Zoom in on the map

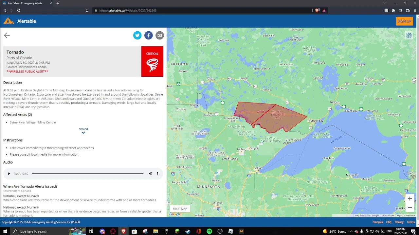click(410, 198)
